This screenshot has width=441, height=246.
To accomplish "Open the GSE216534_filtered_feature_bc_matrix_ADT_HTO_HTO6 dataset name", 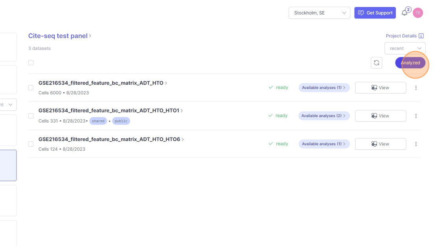I will point(109,140).
